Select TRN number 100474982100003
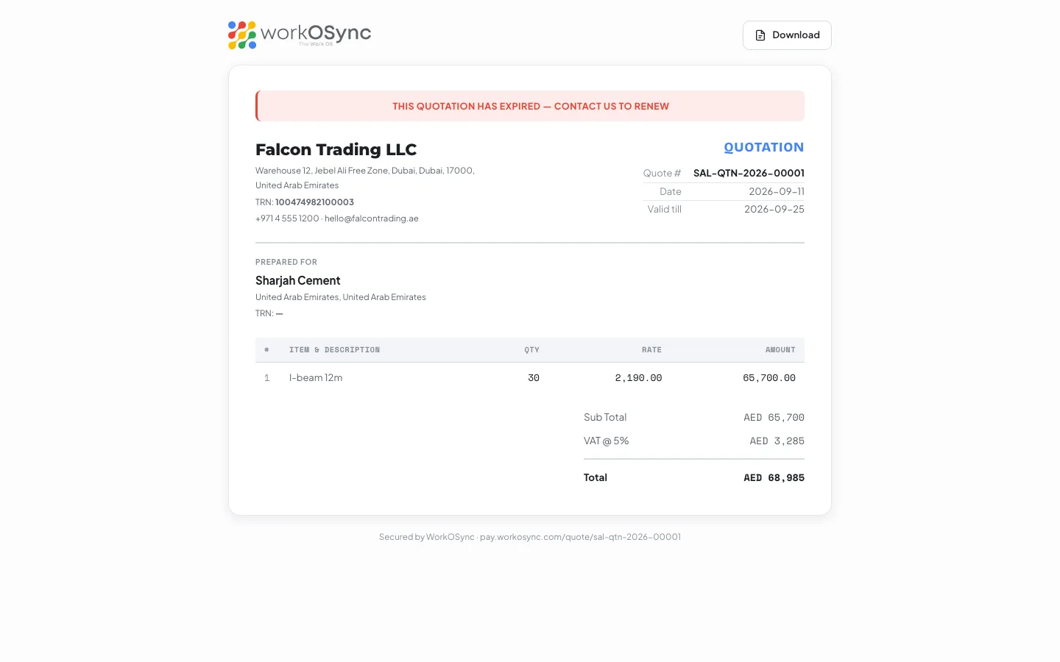 (x=314, y=202)
